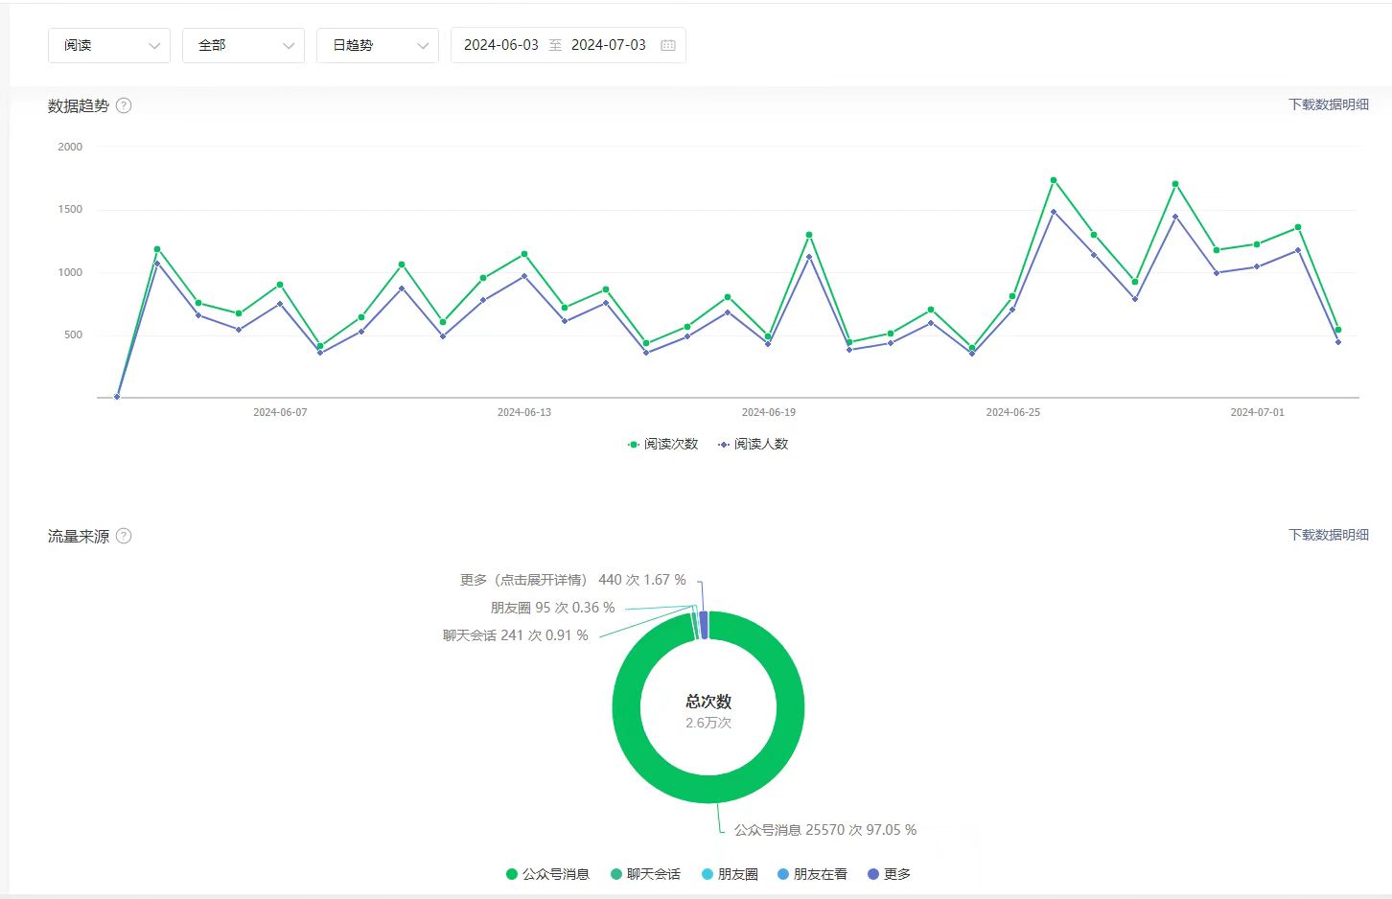1392x899 pixels.
Task: Click 下载数据明细 link for data trend
Action: pyautogui.click(x=1328, y=104)
